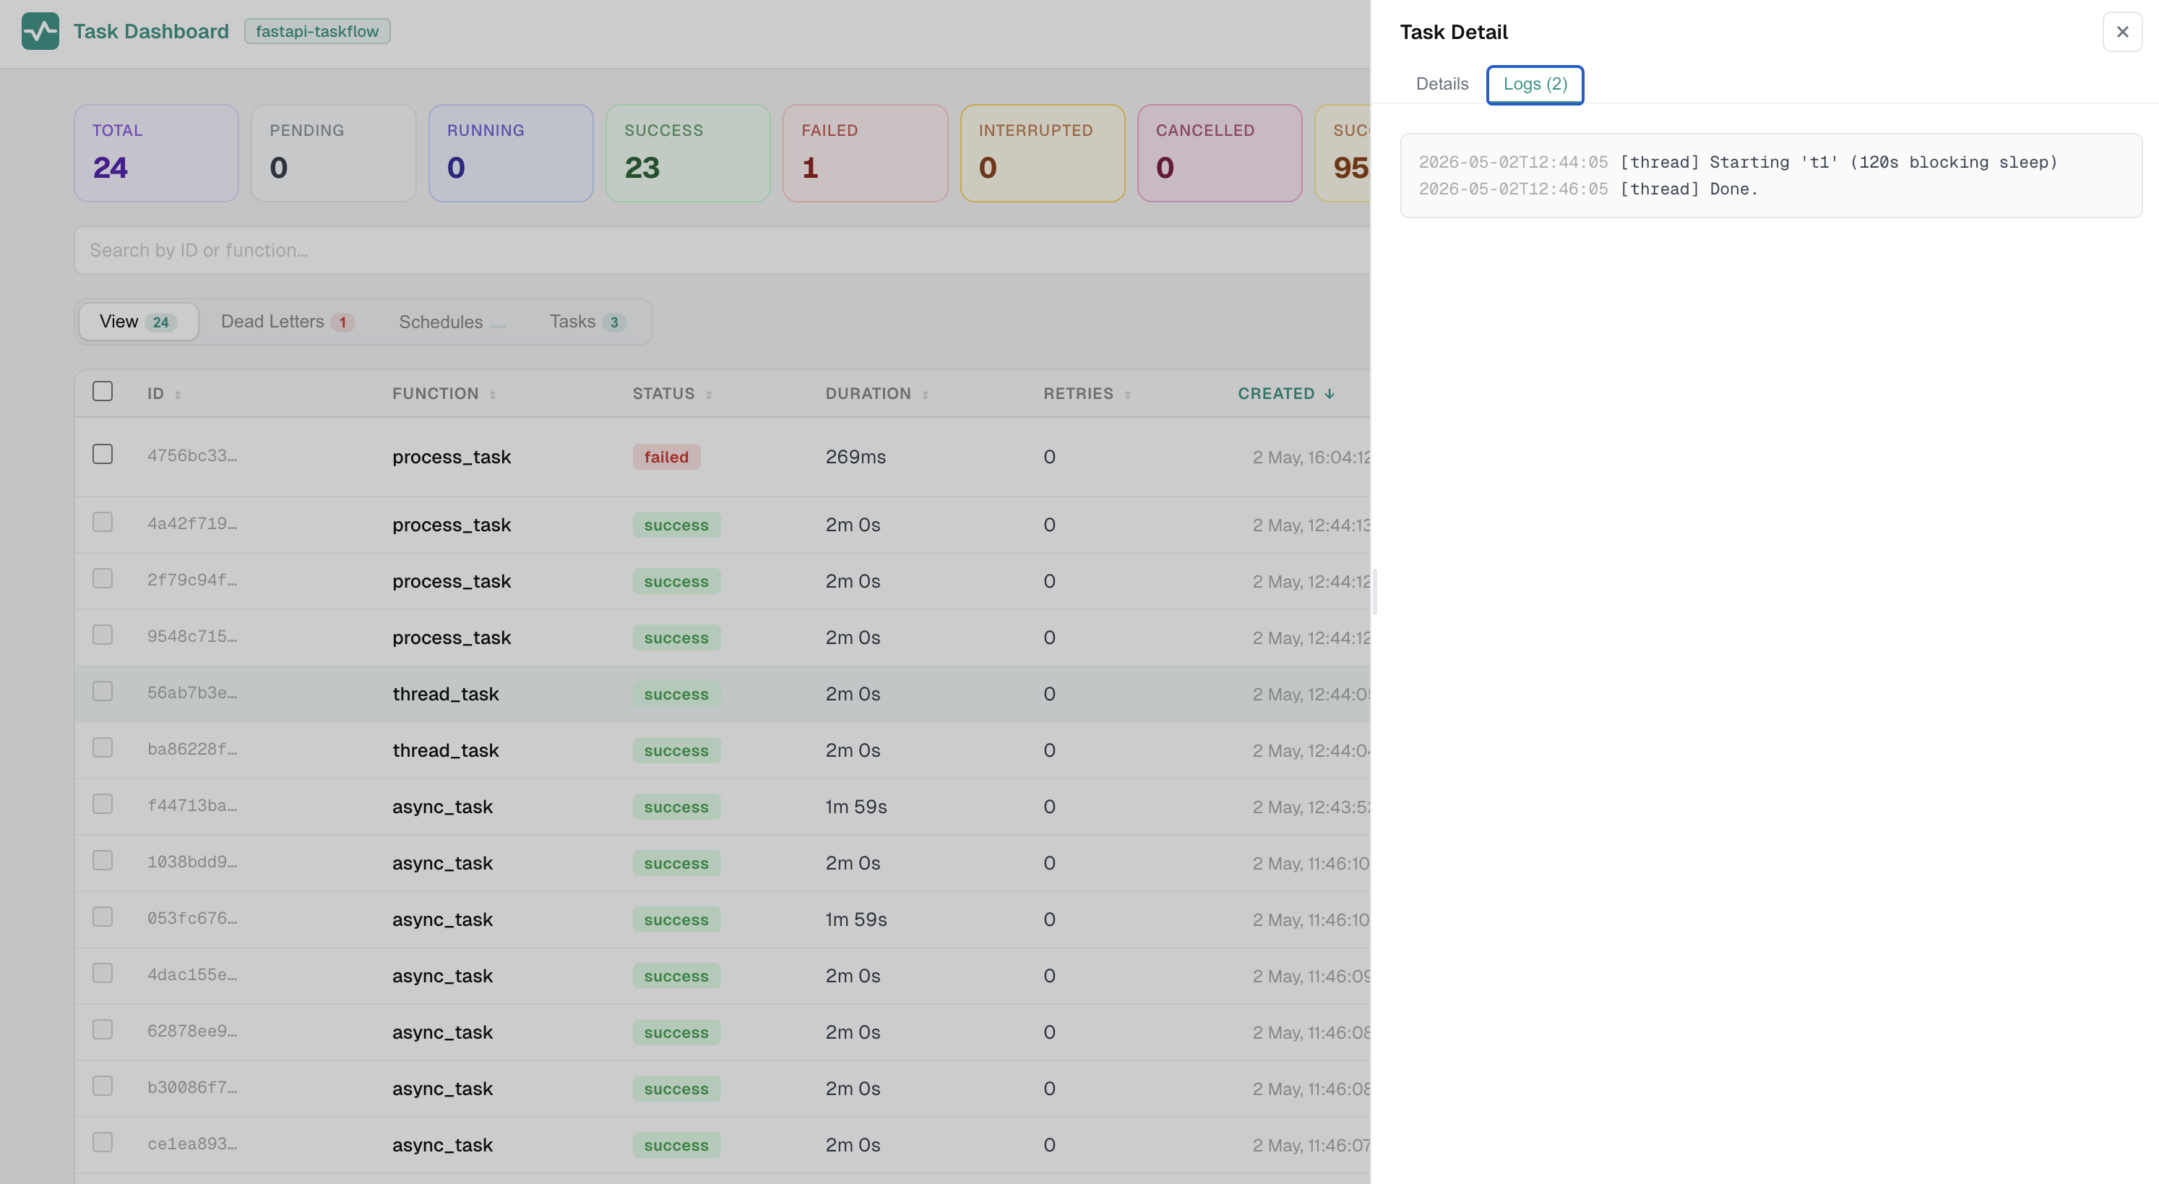This screenshot has width=2159, height=1184.
Task: Check the box for task 4dac155e
Action: [x=103, y=973]
